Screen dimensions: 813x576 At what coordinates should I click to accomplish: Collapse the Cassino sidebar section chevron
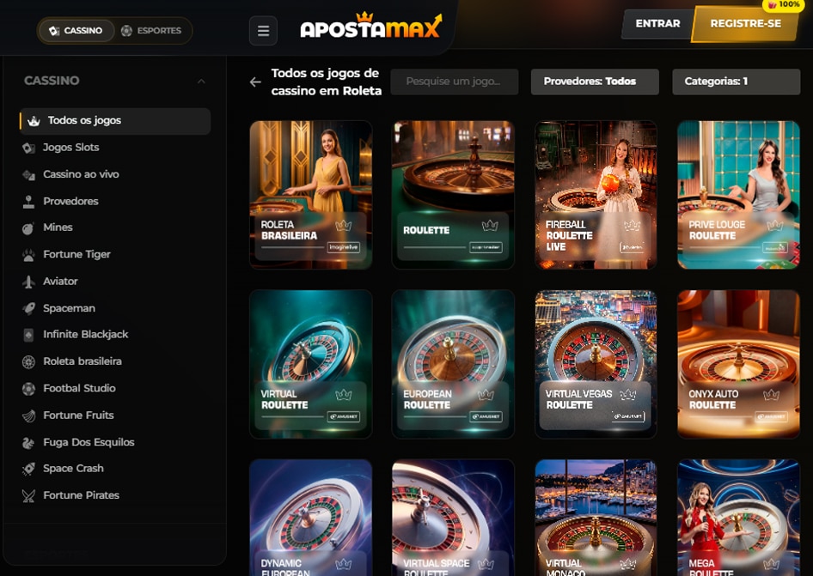201,82
